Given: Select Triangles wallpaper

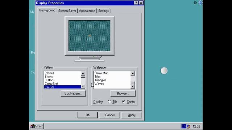Looking at the screenshot, I should (112, 80).
